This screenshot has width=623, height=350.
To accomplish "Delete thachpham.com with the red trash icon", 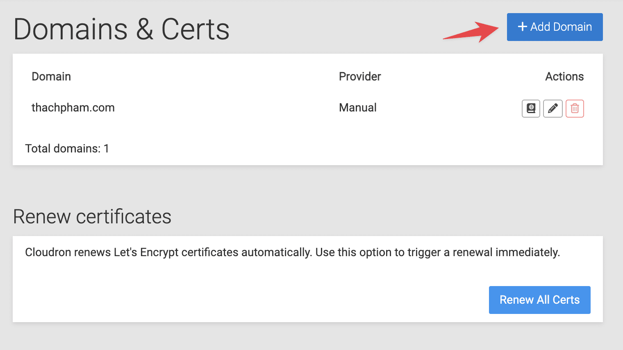I will pyautogui.click(x=575, y=109).
